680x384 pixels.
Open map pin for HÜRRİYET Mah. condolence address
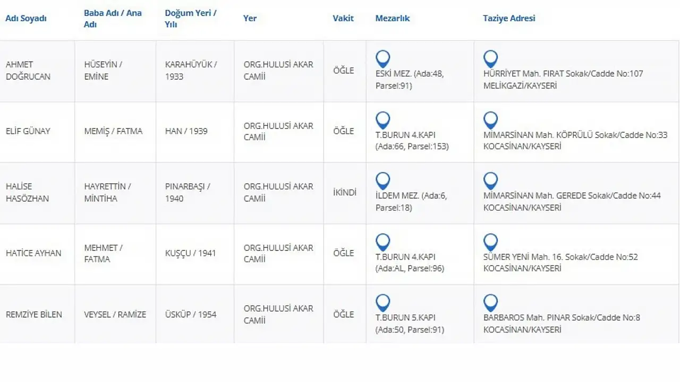490,59
